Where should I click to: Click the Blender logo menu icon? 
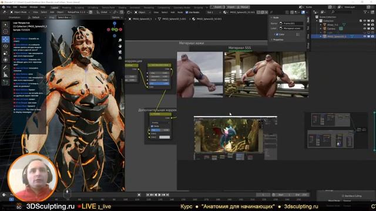pyautogui.click(x=4, y=7)
